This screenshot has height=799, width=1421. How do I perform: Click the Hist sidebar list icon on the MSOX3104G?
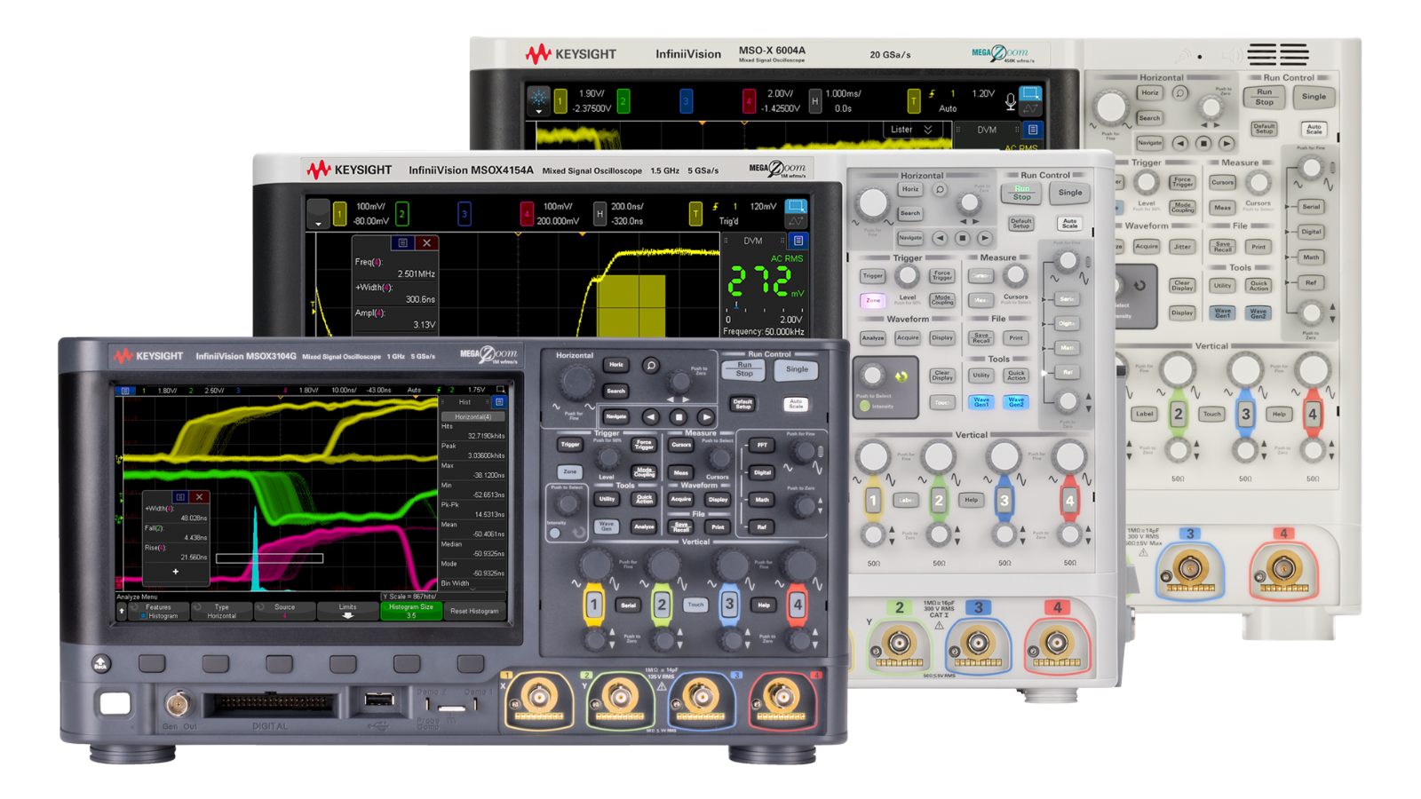(500, 402)
